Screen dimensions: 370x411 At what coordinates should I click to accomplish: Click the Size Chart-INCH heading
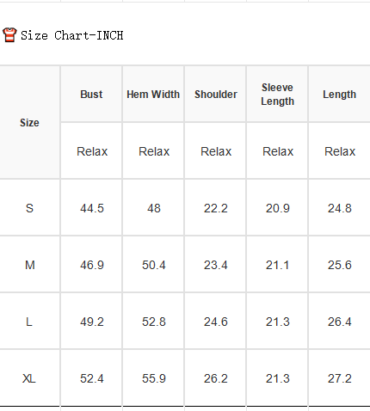[72, 35]
